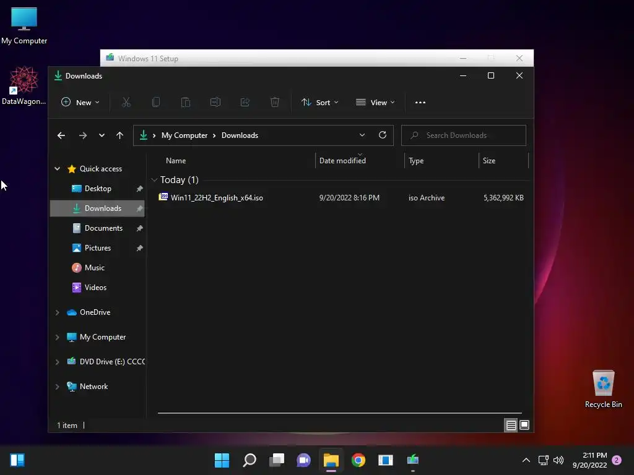Screen dimensions: 634x475
Task: Select Pictures in Quick access
Action: pos(97,247)
